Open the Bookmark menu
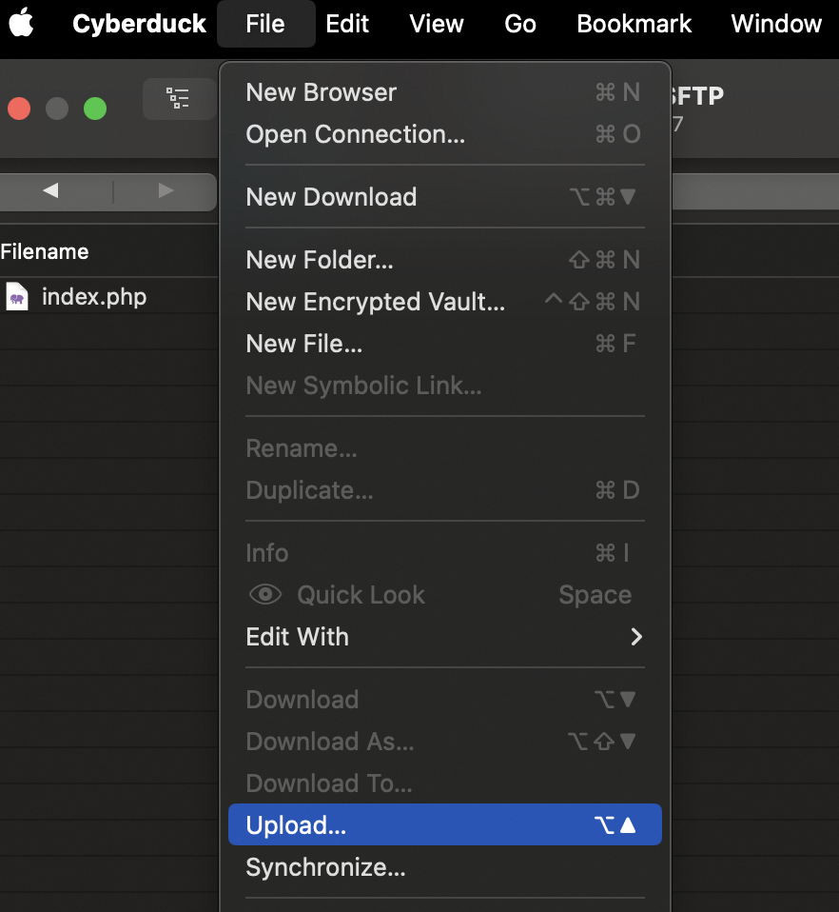 634,24
